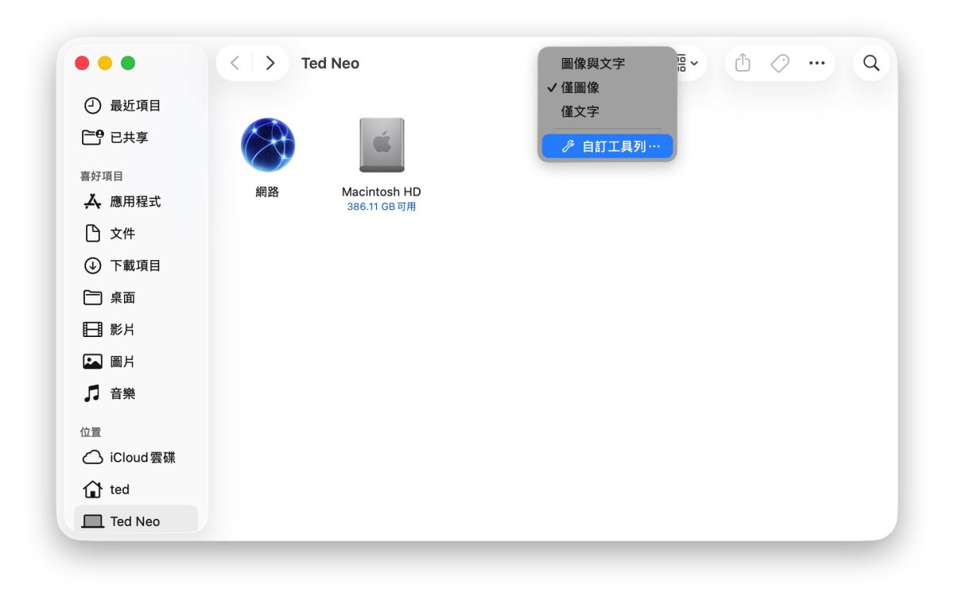Viewport: 954px width, 616px height.
Task: Choose 僅文字 in the context menu
Action: point(607,112)
